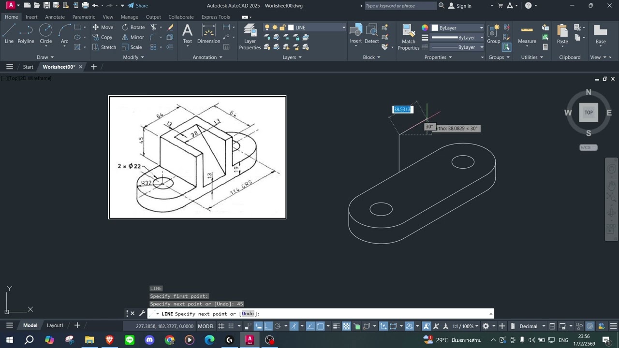Activate the Scale tool

point(132,47)
